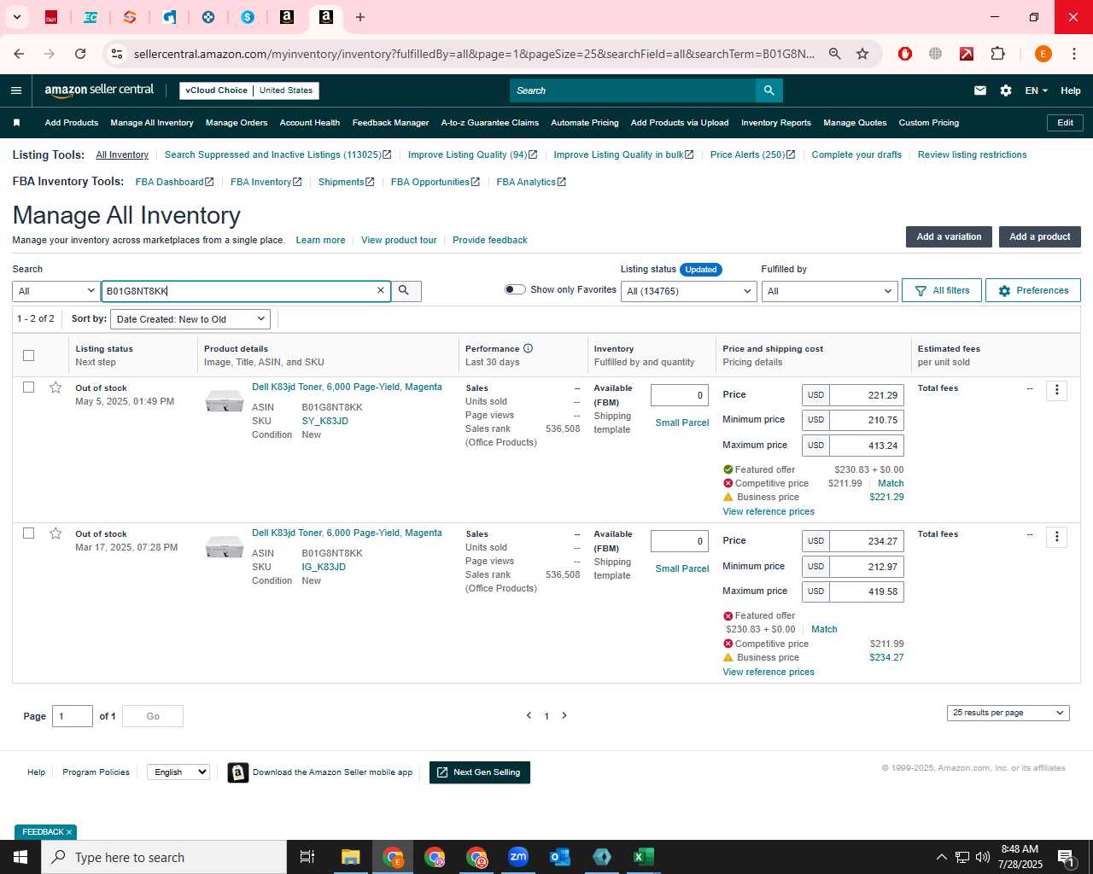
Task: Favorite the IG_K83JD listing star
Action: pos(56,533)
